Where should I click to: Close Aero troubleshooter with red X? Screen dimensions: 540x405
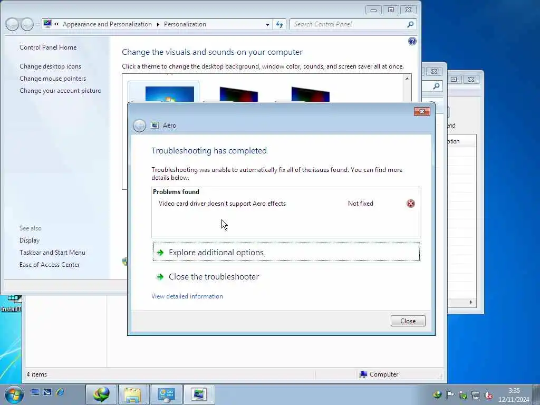tap(422, 111)
